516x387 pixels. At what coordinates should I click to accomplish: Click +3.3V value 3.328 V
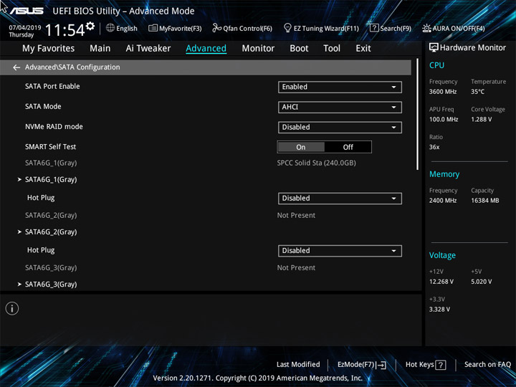pyautogui.click(x=439, y=310)
